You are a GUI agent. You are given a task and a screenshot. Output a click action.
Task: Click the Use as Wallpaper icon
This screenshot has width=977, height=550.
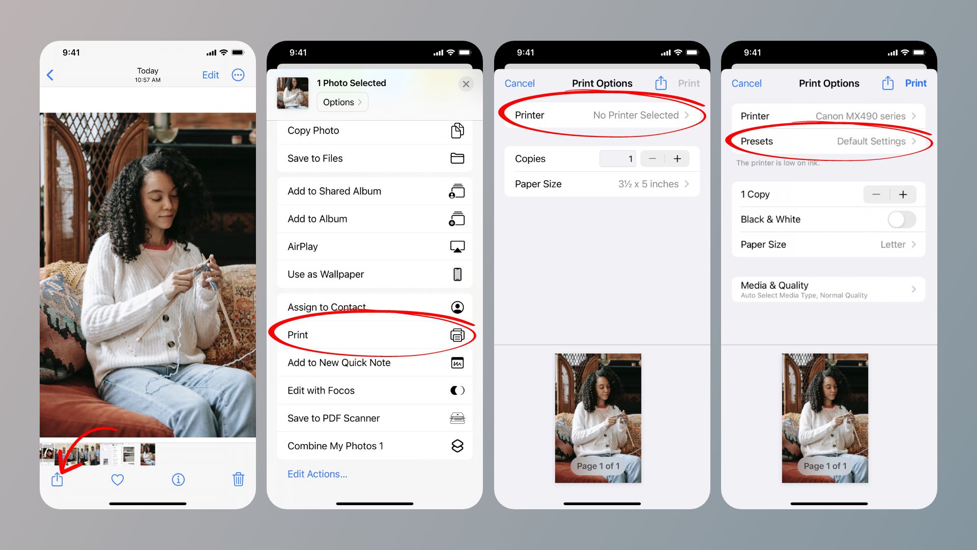[457, 274]
